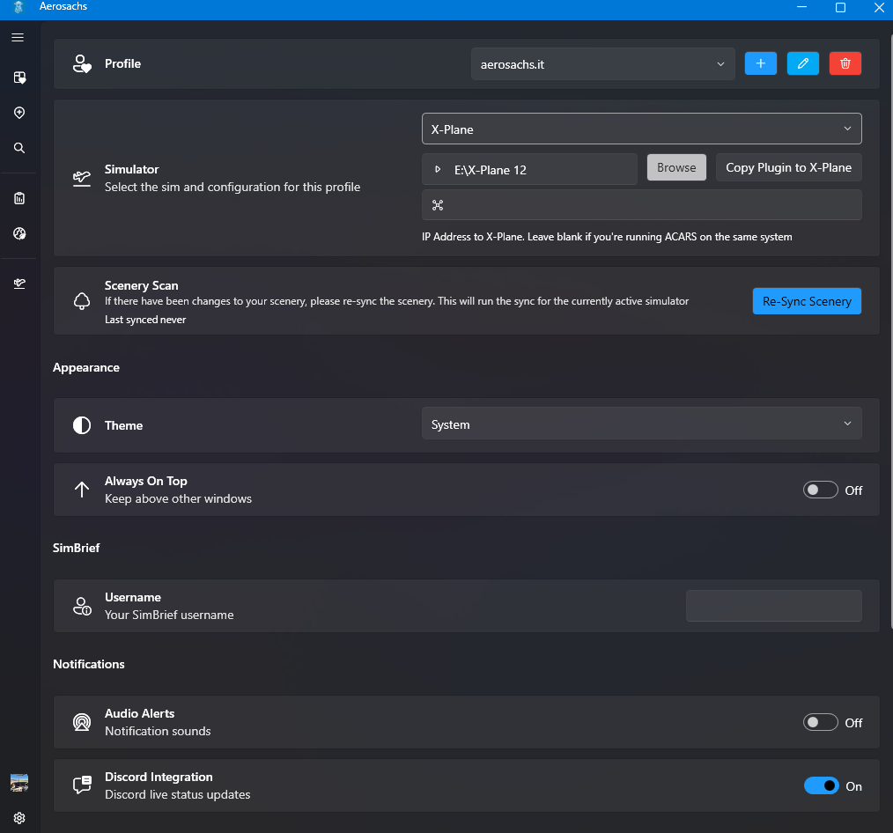893x833 pixels.
Task: Click the Re-Sync Scenery button
Action: [807, 301]
